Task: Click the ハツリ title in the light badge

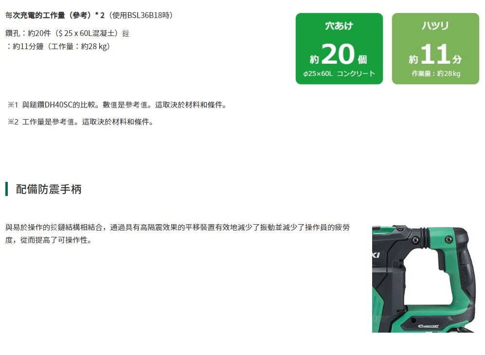Action: coord(435,26)
